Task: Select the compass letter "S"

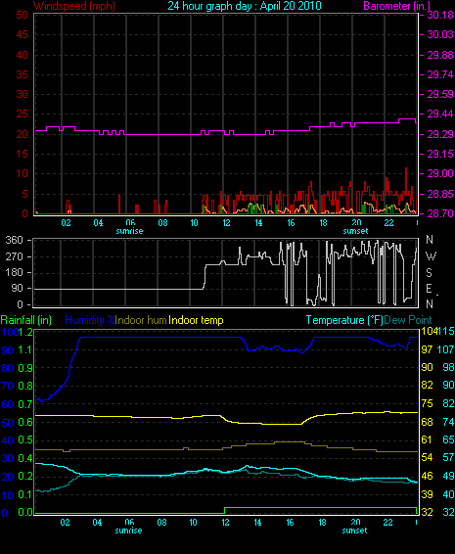Action: [430, 273]
